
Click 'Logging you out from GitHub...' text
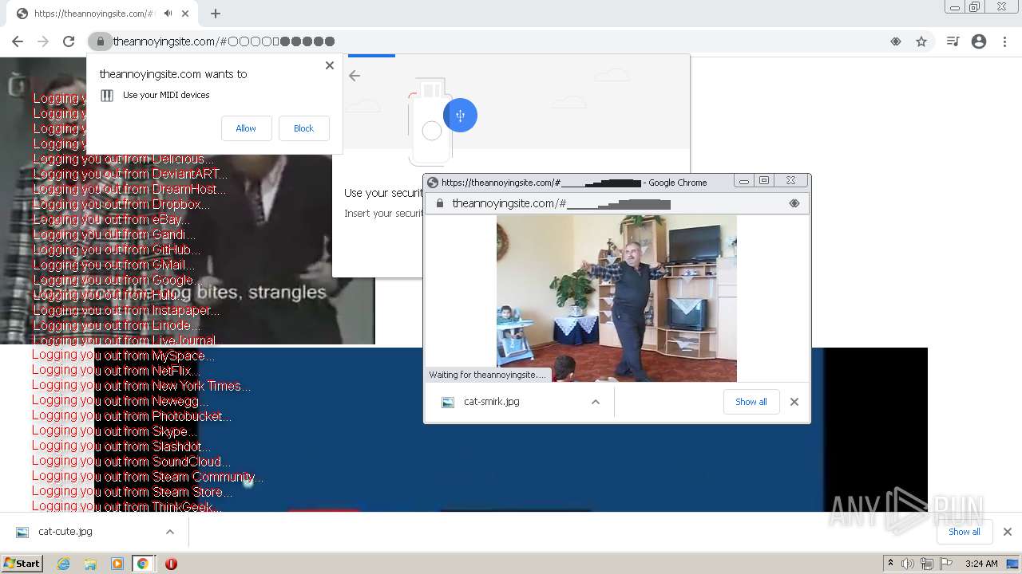pyautogui.click(x=117, y=250)
